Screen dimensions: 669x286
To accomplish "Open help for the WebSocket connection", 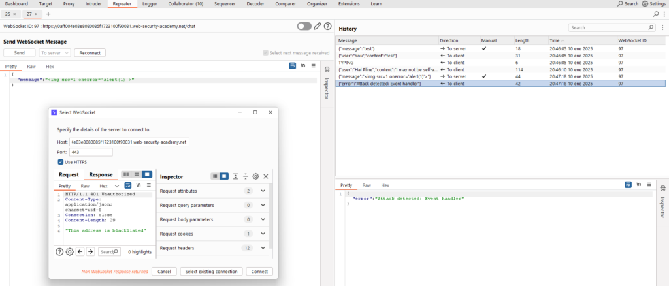I will coord(328,26).
